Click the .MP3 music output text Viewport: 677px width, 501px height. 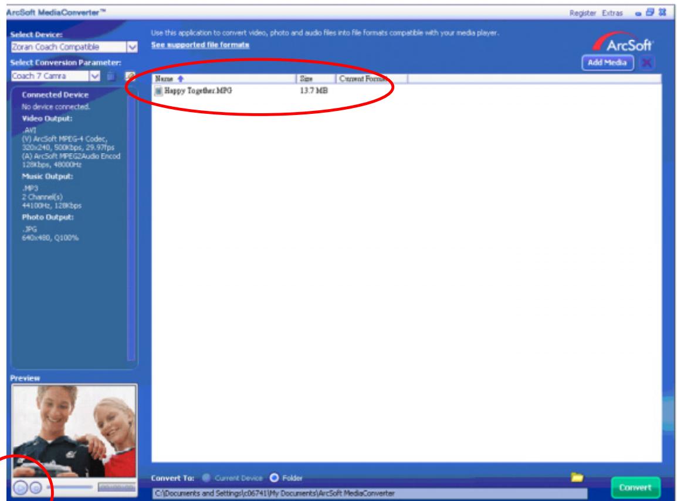31,188
